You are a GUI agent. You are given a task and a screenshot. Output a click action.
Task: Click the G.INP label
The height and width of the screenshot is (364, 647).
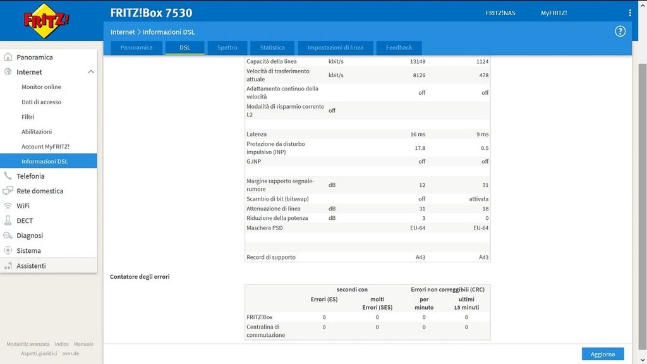point(254,161)
